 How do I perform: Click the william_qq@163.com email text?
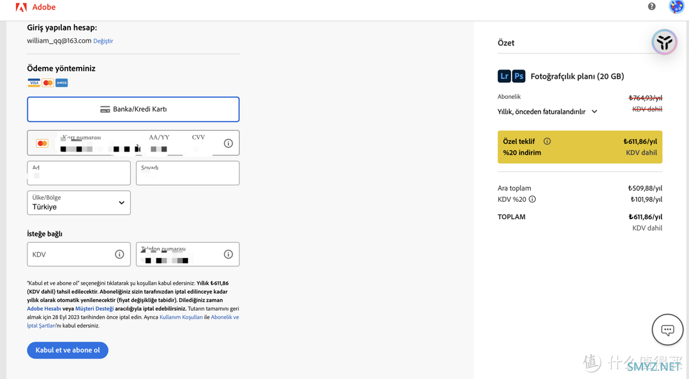(x=59, y=40)
